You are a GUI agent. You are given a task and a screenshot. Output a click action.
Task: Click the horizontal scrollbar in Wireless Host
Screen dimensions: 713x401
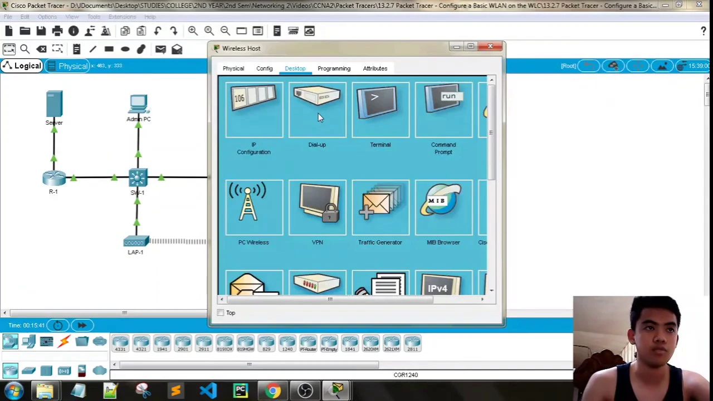[330, 300]
